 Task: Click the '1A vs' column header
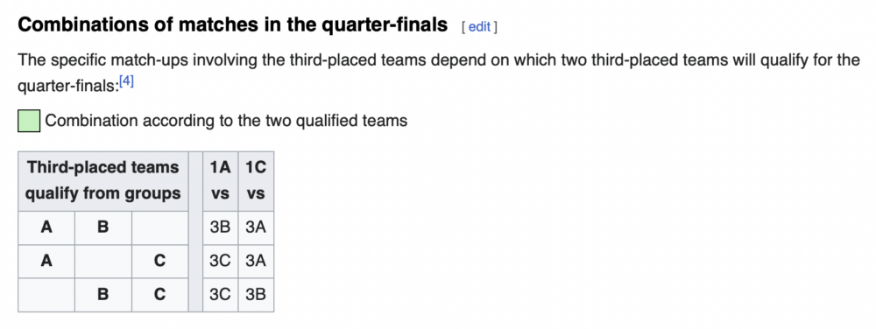(220, 180)
